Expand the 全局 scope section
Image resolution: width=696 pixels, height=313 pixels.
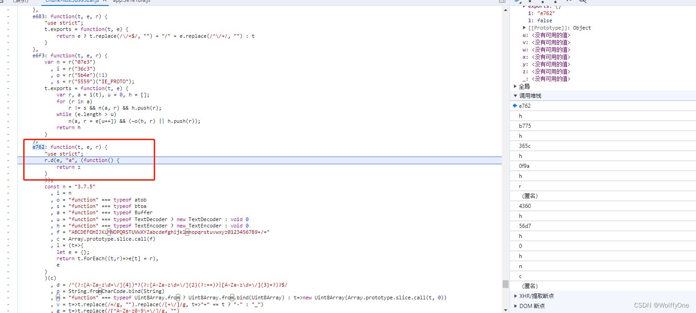[515, 86]
